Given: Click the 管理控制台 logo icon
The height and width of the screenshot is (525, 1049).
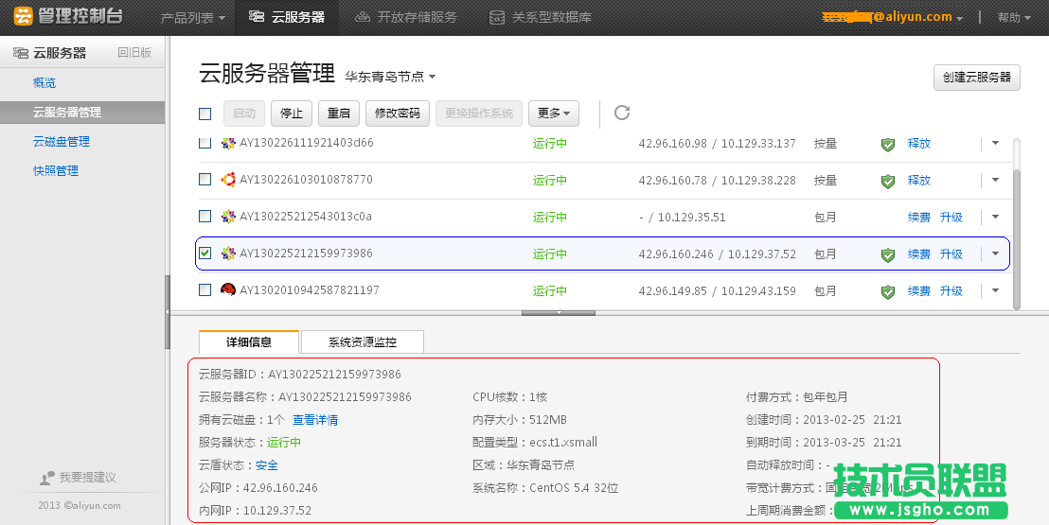Looking at the screenshot, I should pyautogui.click(x=24, y=17).
